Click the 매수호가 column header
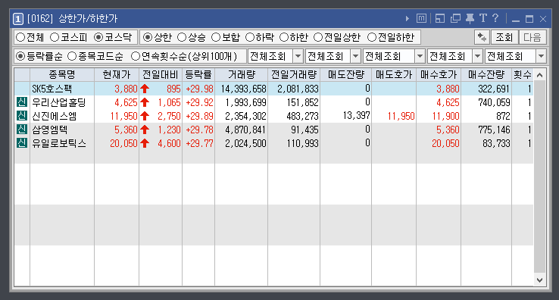 (x=439, y=74)
